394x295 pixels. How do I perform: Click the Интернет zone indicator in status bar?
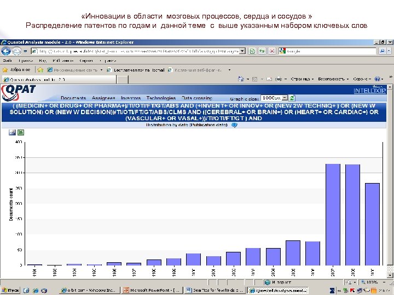(278, 282)
